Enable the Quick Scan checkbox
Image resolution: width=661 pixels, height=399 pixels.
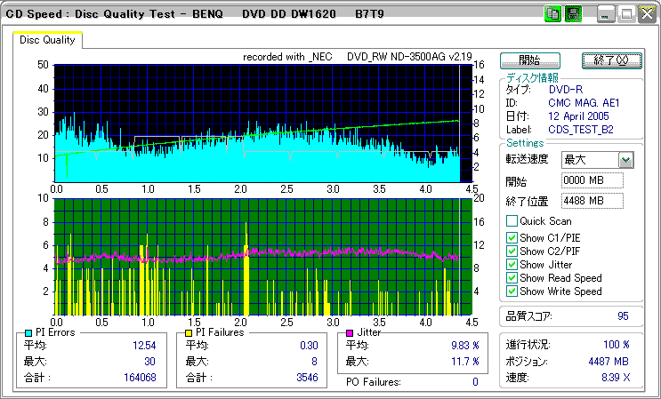coord(512,221)
